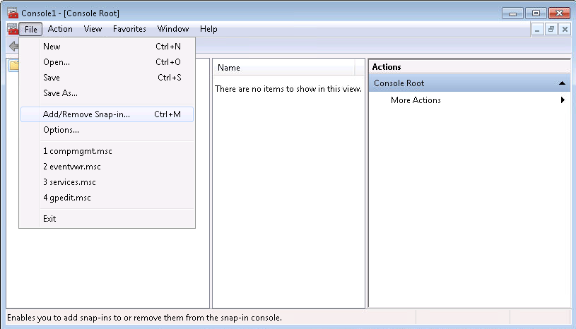
Task: Choose Add/Remove Snap-in from File menu
Action: [86, 114]
